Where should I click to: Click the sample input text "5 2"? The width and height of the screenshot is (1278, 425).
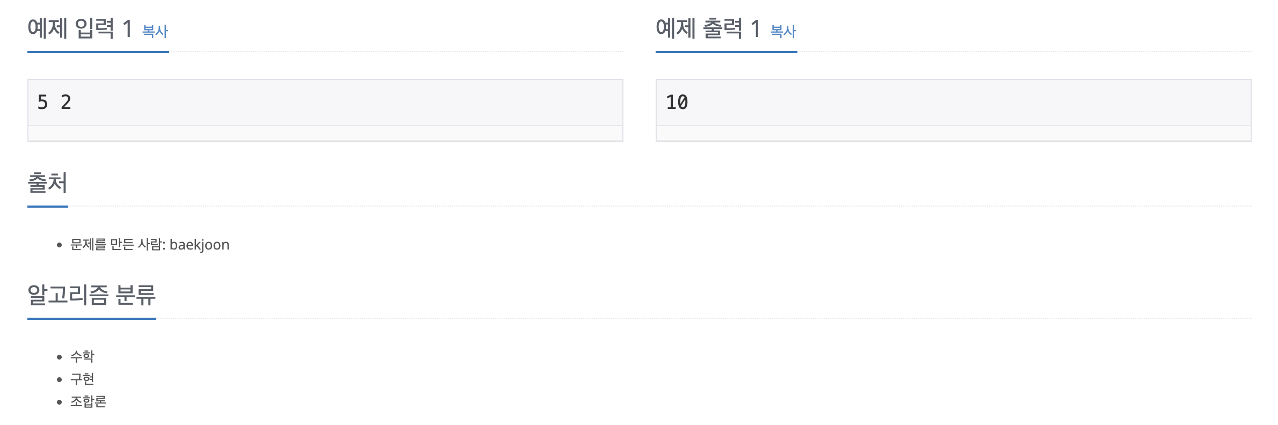pos(54,102)
